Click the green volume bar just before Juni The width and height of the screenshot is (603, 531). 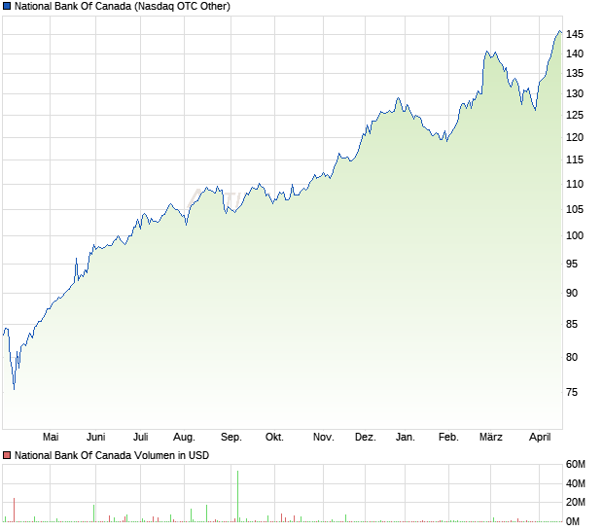(x=93, y=513)
